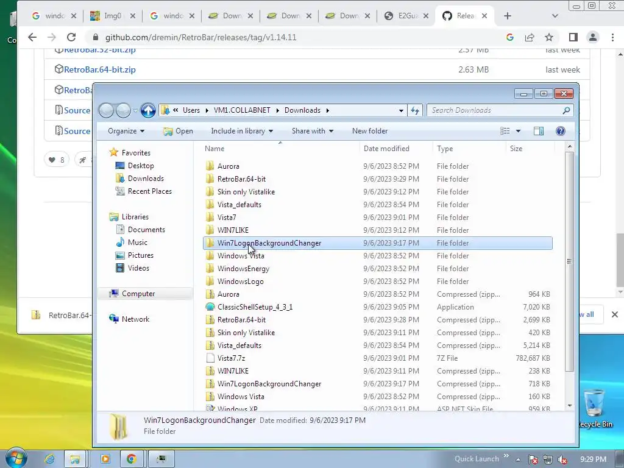Show hidden system tray icons
Image resolution: width=624 pixels, height=468 pixels.
518,459
